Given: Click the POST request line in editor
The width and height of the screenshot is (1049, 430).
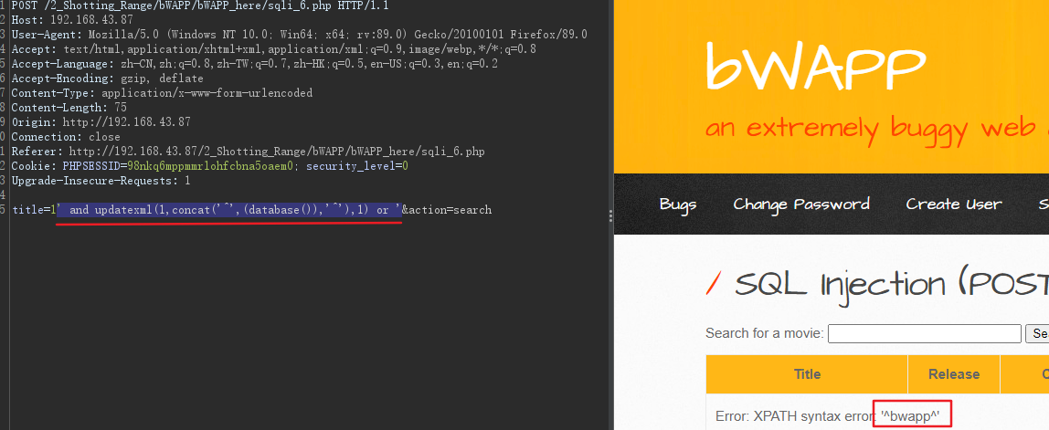Looking at the screenshot, I should click(200, 5).
